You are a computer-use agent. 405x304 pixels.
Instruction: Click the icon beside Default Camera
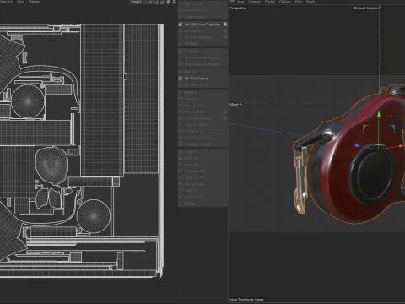click(x=380, y=8)
